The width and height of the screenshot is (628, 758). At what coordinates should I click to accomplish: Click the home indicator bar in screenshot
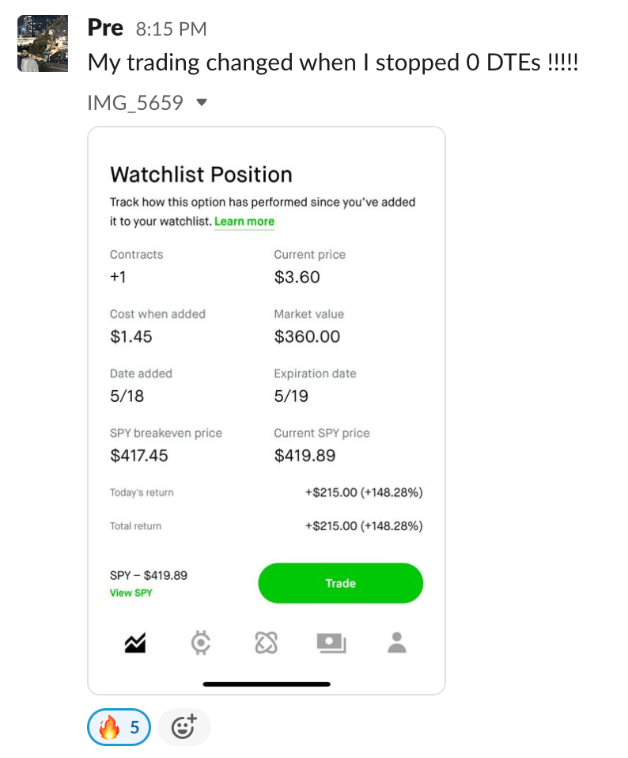(267, 684)
